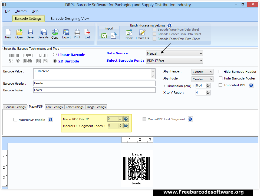The image size is (260, 196).
Task: Open the Align Header dropdown
Action: (x=202, y=72)
